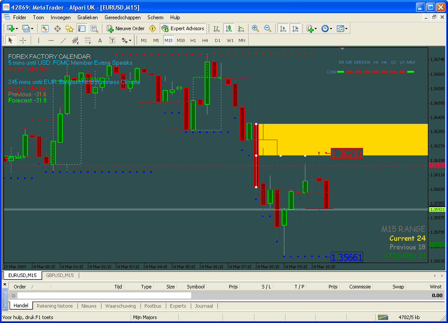448x323 pixels.
Task: Switch to W1 timeframe
Action: [x=230, y=40]
